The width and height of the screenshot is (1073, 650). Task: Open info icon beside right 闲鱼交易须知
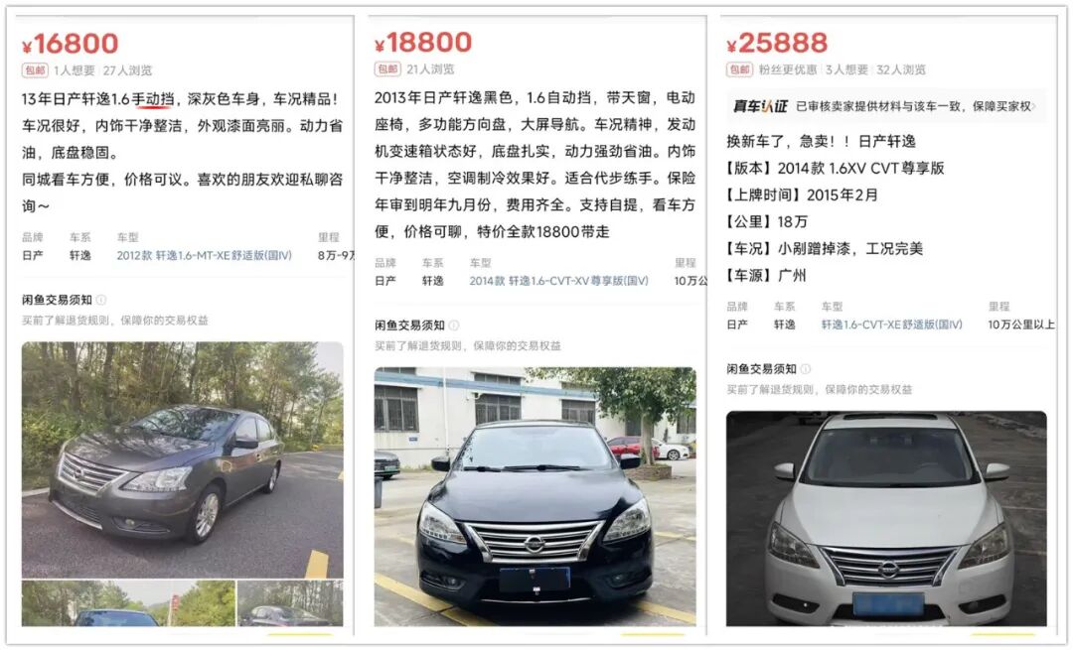tap(806, 368)
